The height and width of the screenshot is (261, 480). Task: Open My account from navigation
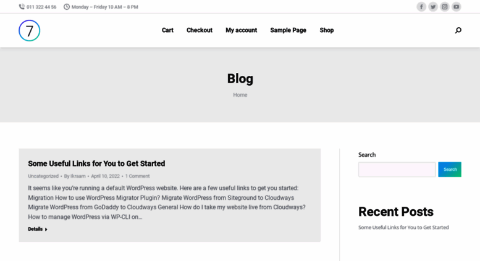(x=241, y=30)
